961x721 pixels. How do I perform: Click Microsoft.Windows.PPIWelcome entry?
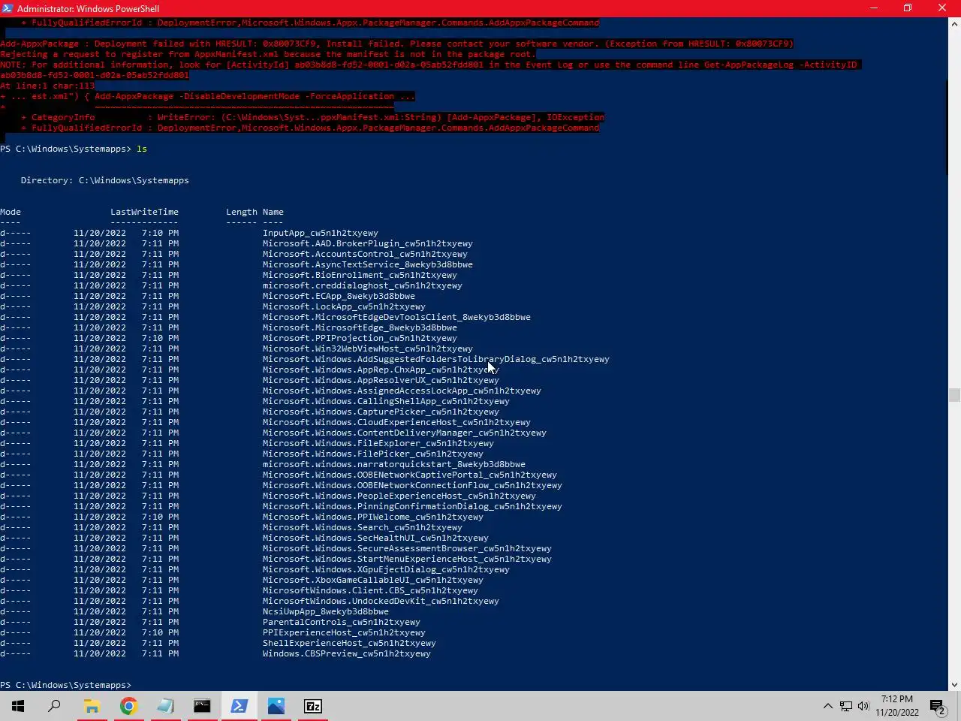tap(373, 517)
